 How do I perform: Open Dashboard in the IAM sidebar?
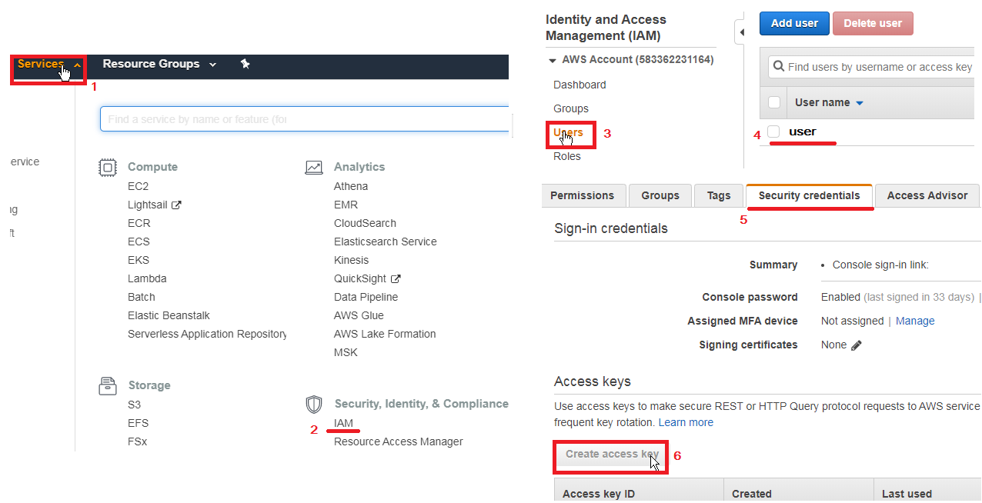click(580, 85)
